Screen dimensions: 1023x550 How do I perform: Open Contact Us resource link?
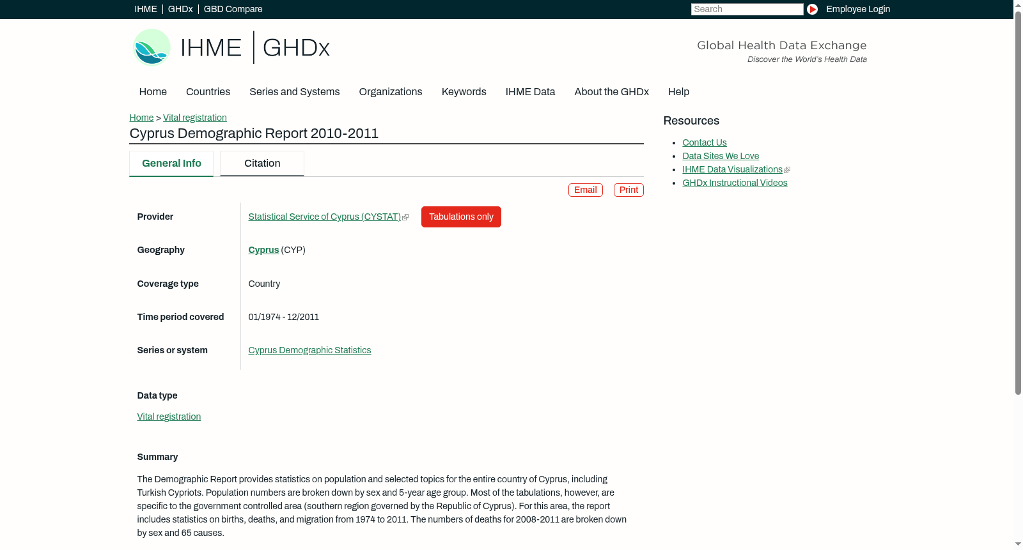coord(705,143)
